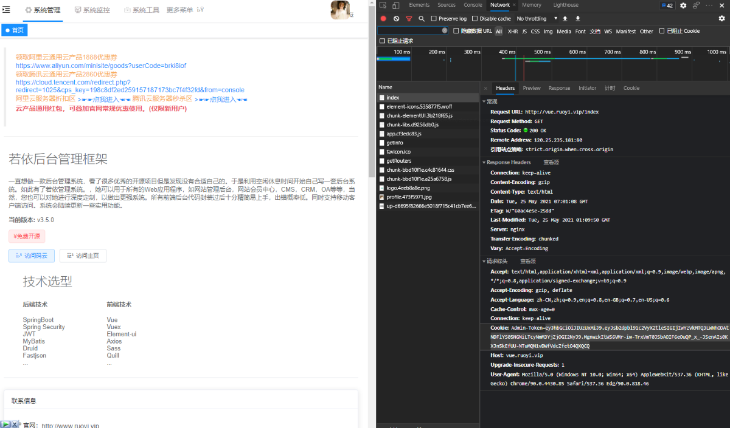730x428 pixels.
Task: Toggle the sidebar hamburger icon
Action: [x=7, y=10]
